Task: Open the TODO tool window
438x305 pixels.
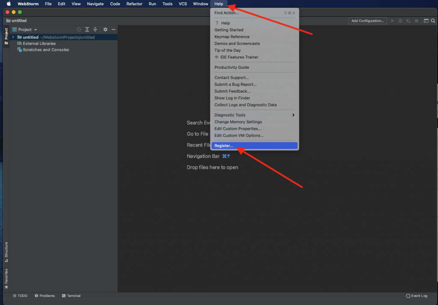Action: pos(20,296)
